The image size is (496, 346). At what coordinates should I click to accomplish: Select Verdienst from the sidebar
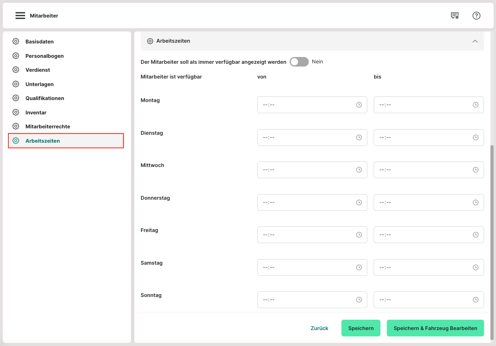(x=37, y=70)
